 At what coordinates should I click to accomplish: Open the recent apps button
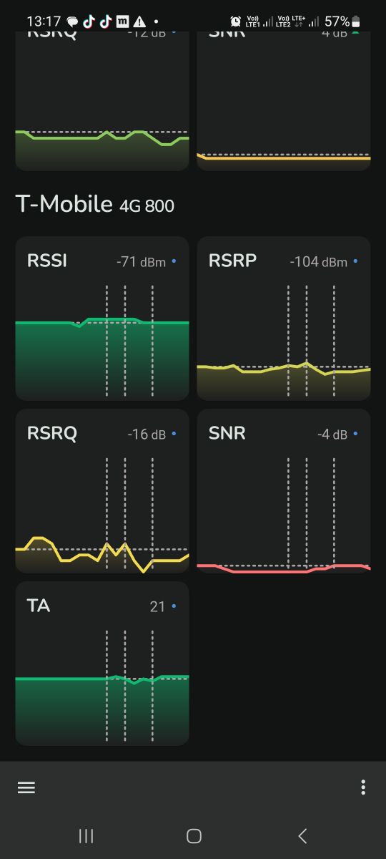pyautogui.click(x=86, y=835)
